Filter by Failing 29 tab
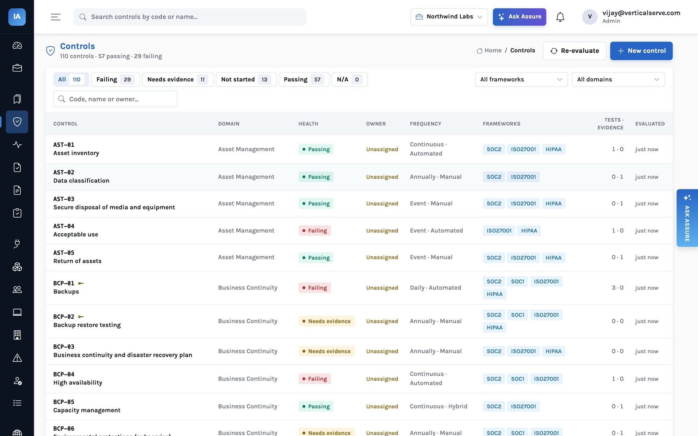698x436 pixels. point(115,80)
